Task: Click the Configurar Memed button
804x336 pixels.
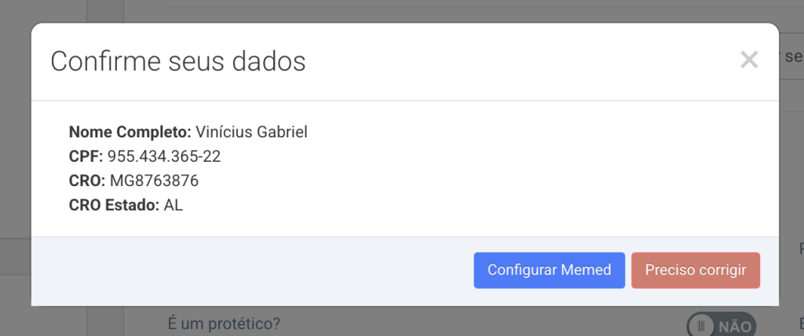Action: pos(549,270)
